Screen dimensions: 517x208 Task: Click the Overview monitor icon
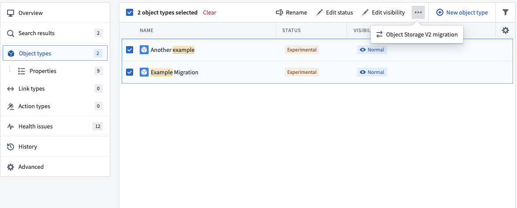click(11, 13)
